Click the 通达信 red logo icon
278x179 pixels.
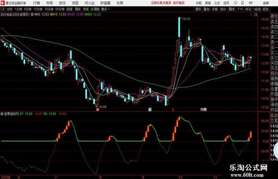(x=2, y=3)
